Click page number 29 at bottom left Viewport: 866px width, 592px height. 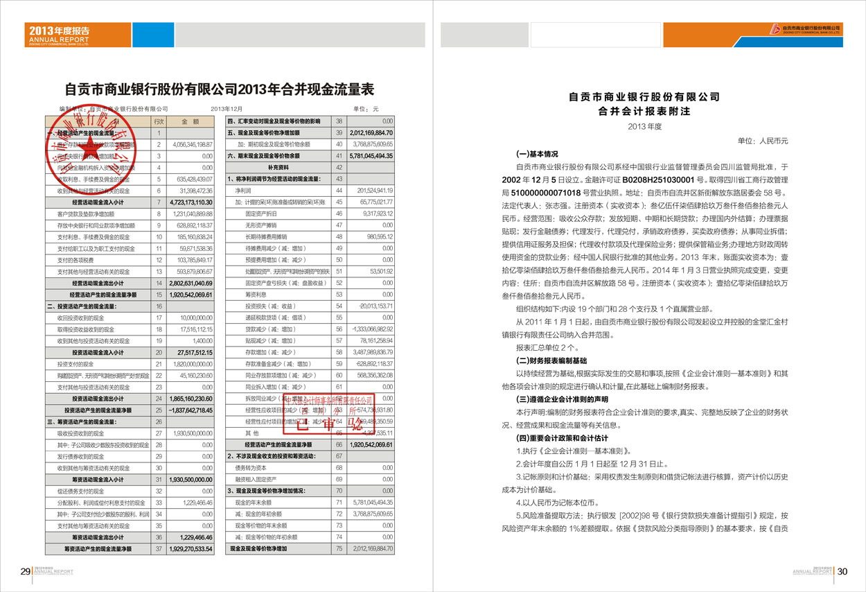tap(24, 572)
